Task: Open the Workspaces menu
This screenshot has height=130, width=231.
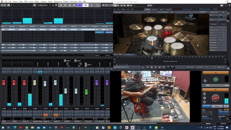Action: click(58, 1)
